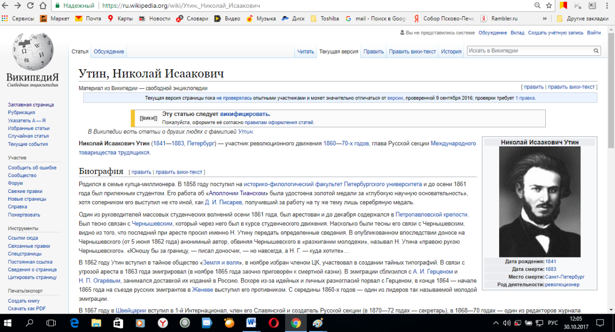Click the search magnifier in Wikipedia search box
Screen dimensions: 615x332
coord(596,51)
